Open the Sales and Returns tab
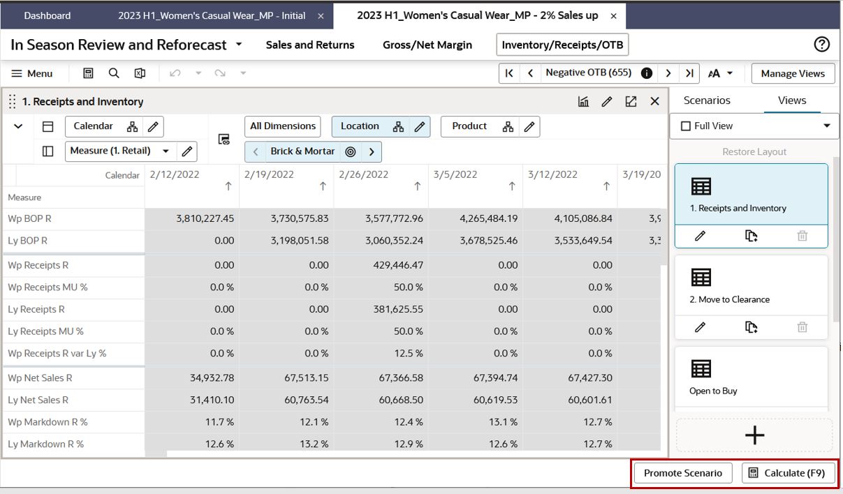Screen dimensions: 843x494 click(310, 45)
